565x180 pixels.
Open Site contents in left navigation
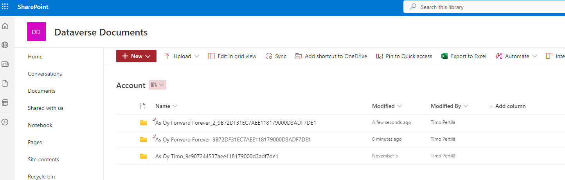(43, 159)
